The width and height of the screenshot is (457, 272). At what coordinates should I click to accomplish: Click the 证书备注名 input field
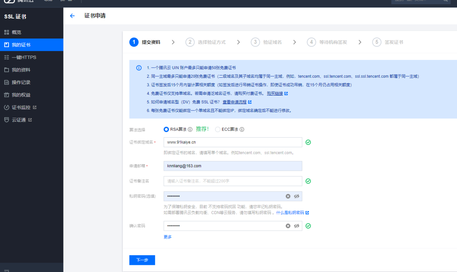(232, 181)
